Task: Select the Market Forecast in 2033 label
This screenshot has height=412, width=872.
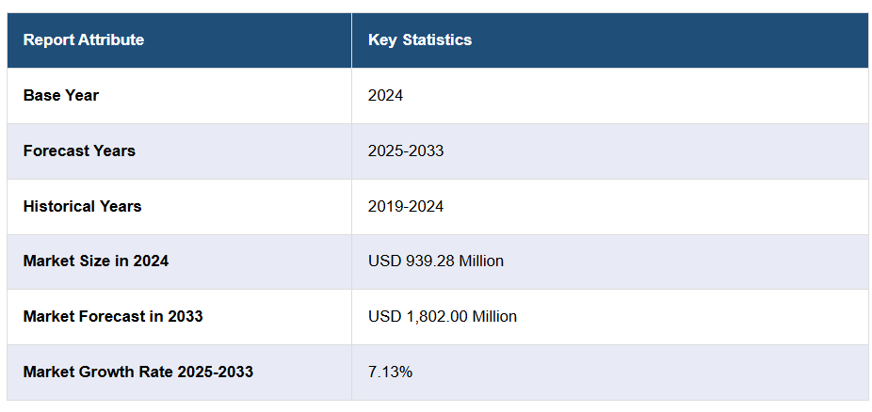Action: point(113,316)
